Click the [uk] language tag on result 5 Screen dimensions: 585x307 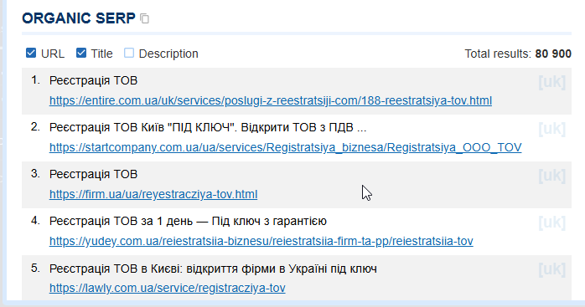551,269
